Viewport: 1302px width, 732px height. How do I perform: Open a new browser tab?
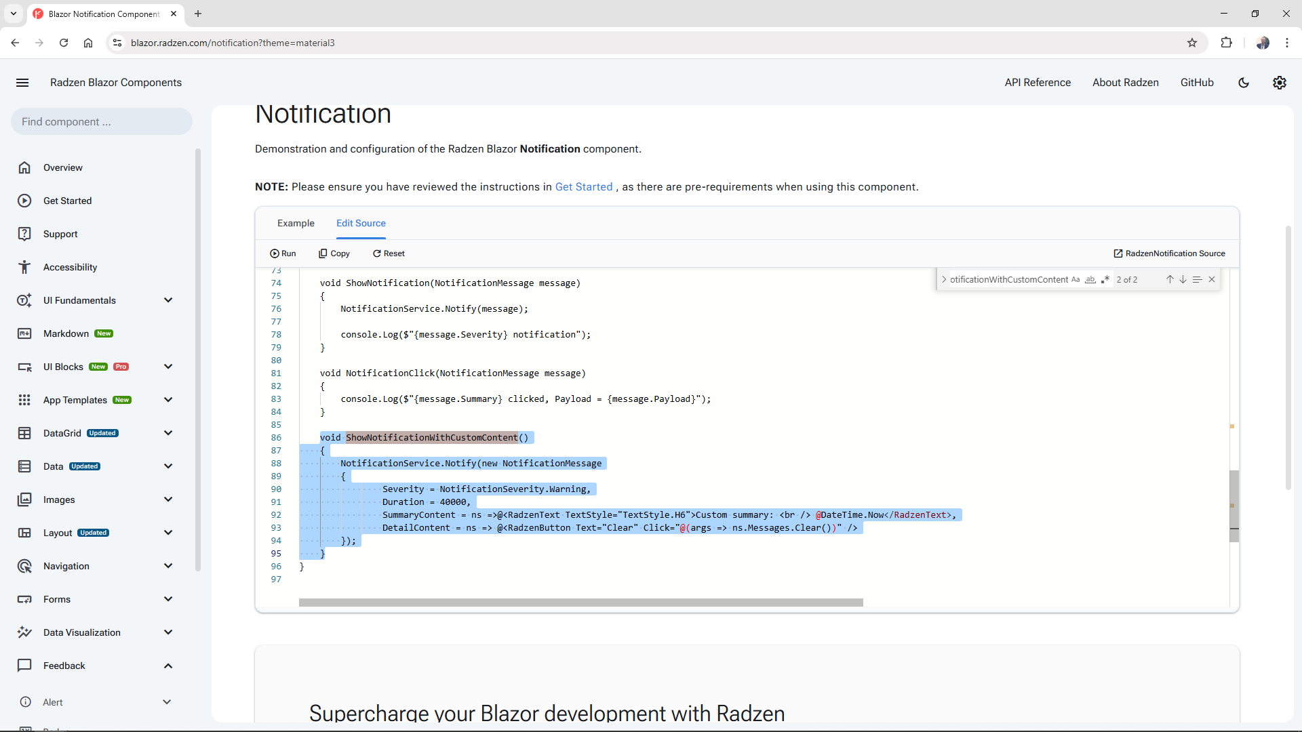coord(198,14)
